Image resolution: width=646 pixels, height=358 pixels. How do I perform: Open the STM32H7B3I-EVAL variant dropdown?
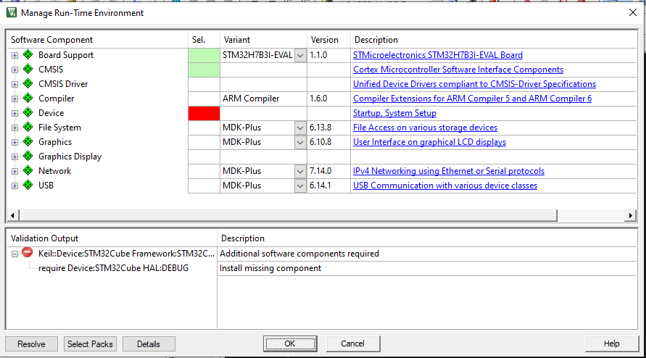pyautogui.click(x=300, y=55)
